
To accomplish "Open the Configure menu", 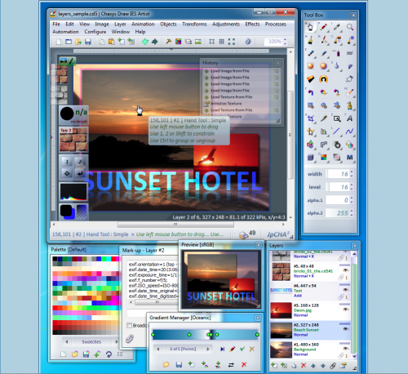I will click(95, 32).
